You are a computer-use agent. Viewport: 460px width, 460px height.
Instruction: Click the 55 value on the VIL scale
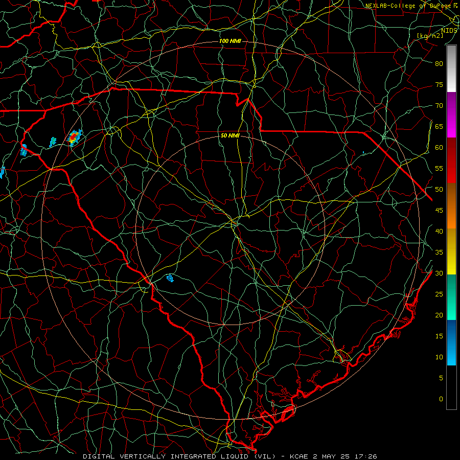click(439, 168)
